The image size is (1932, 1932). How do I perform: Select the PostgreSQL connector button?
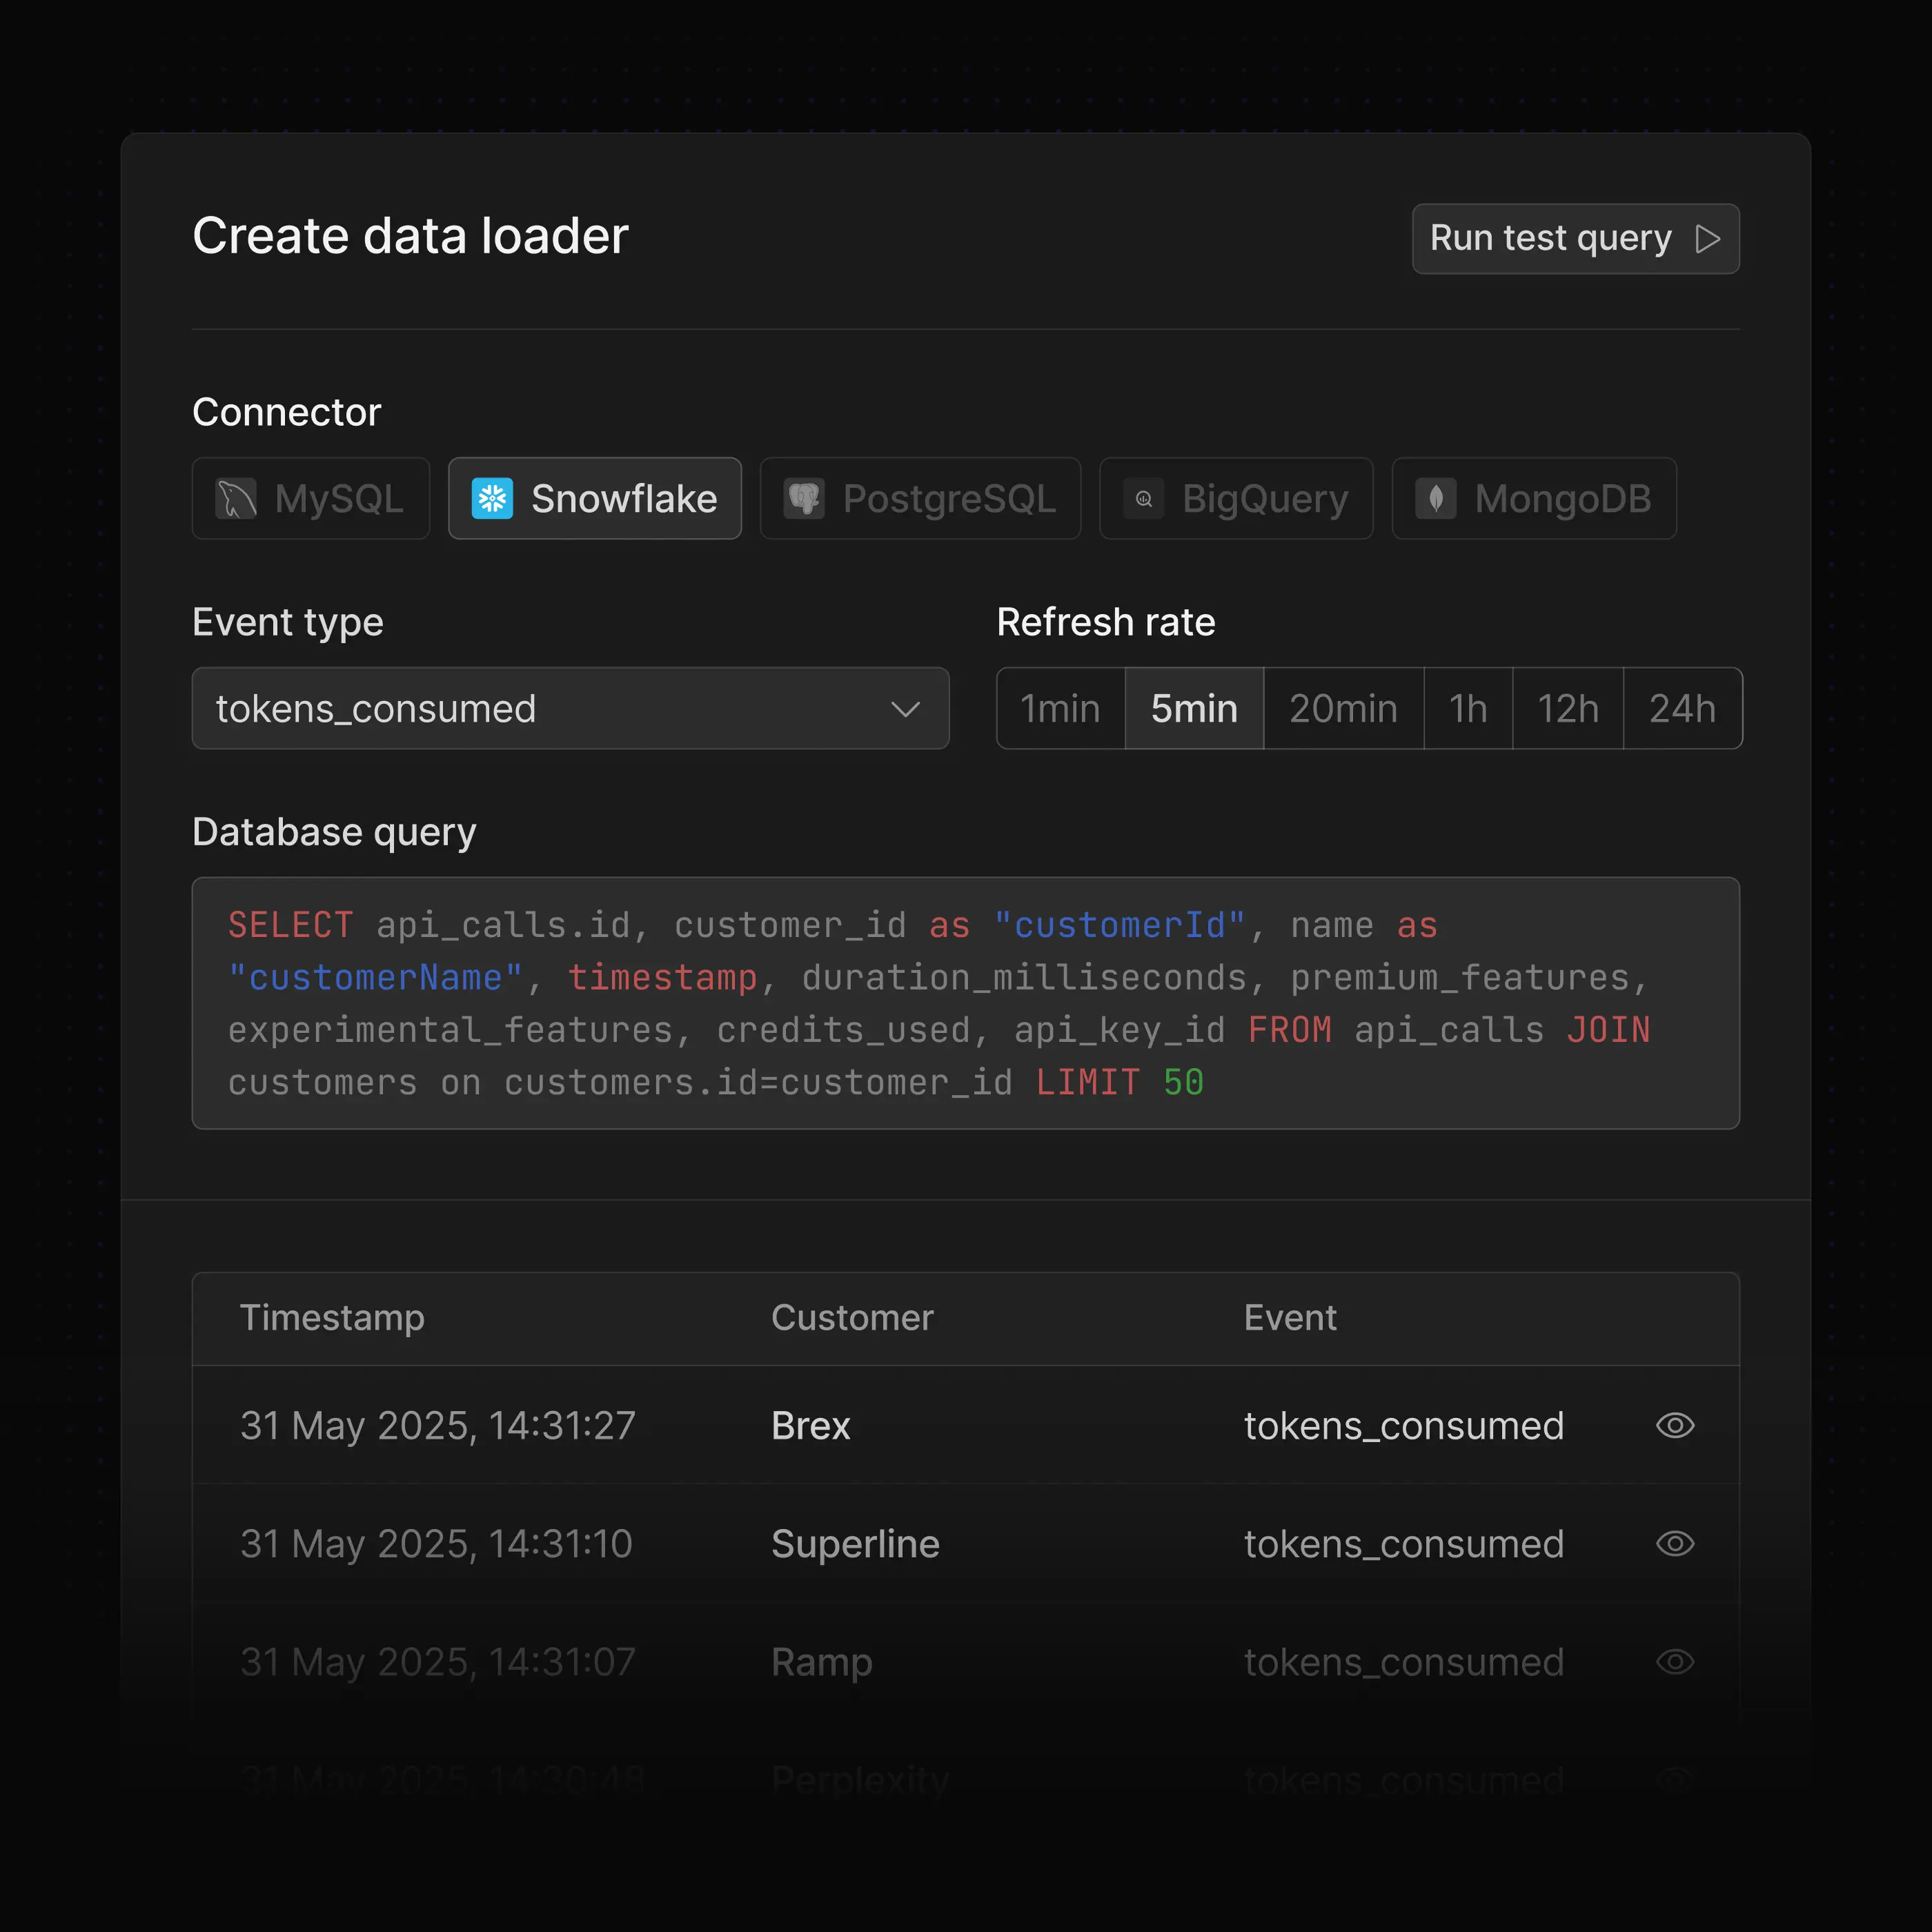(920, 498)
